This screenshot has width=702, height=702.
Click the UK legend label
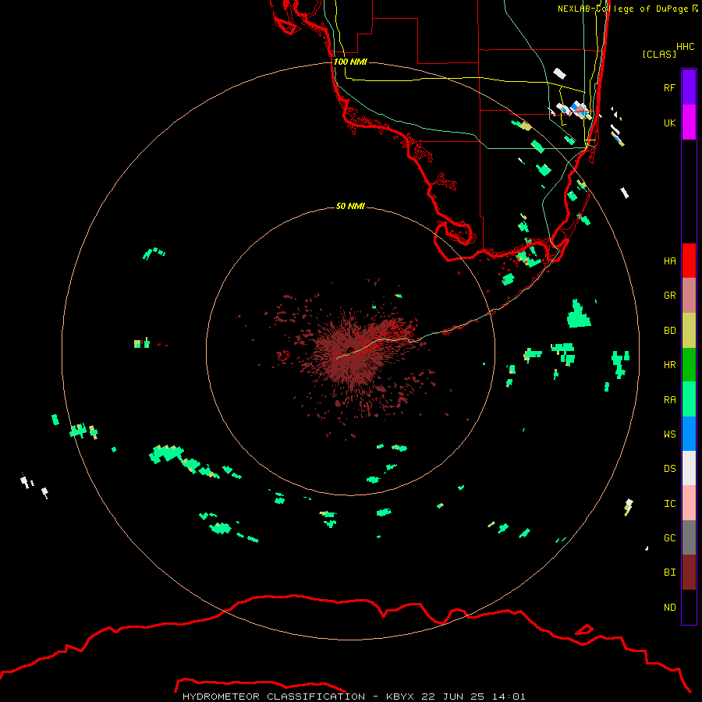click(669, 122)
